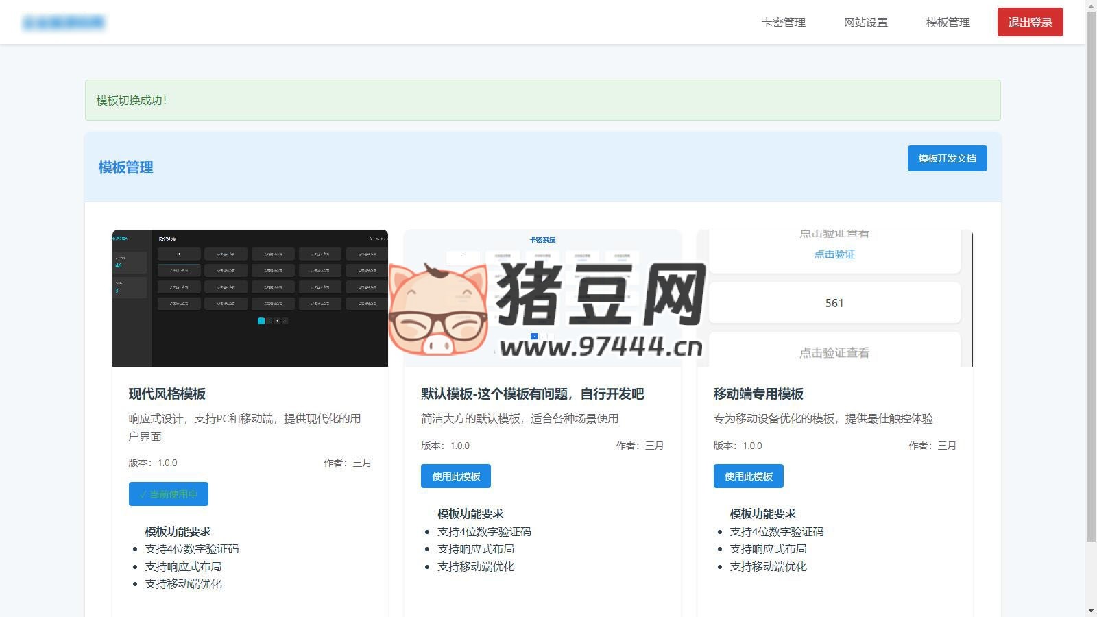Click the 模板管理 page heading
The image size is (1097, 617).
[125, 167]
